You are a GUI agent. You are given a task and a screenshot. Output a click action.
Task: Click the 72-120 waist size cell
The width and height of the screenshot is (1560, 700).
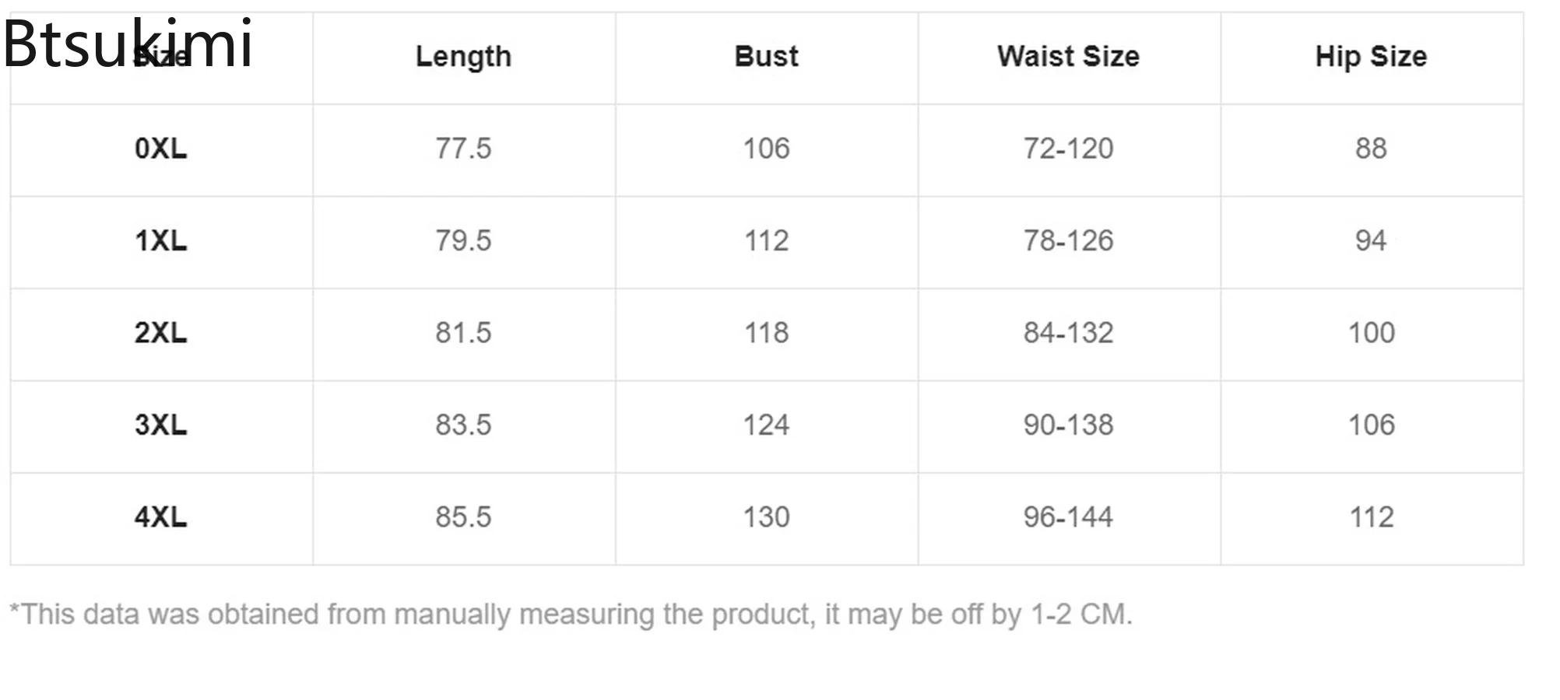pos(1068,149)
